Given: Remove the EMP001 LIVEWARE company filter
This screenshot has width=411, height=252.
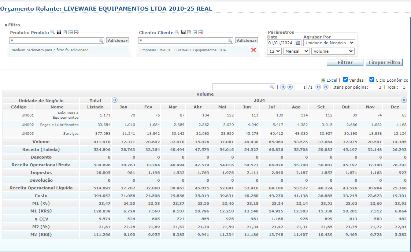Looking at the screenshot, I should (x=253, y=50).
